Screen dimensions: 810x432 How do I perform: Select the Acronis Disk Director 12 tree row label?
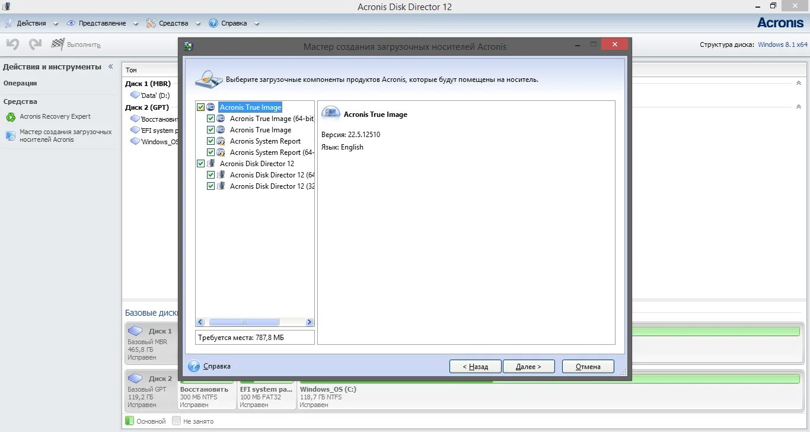click(257, 164)
